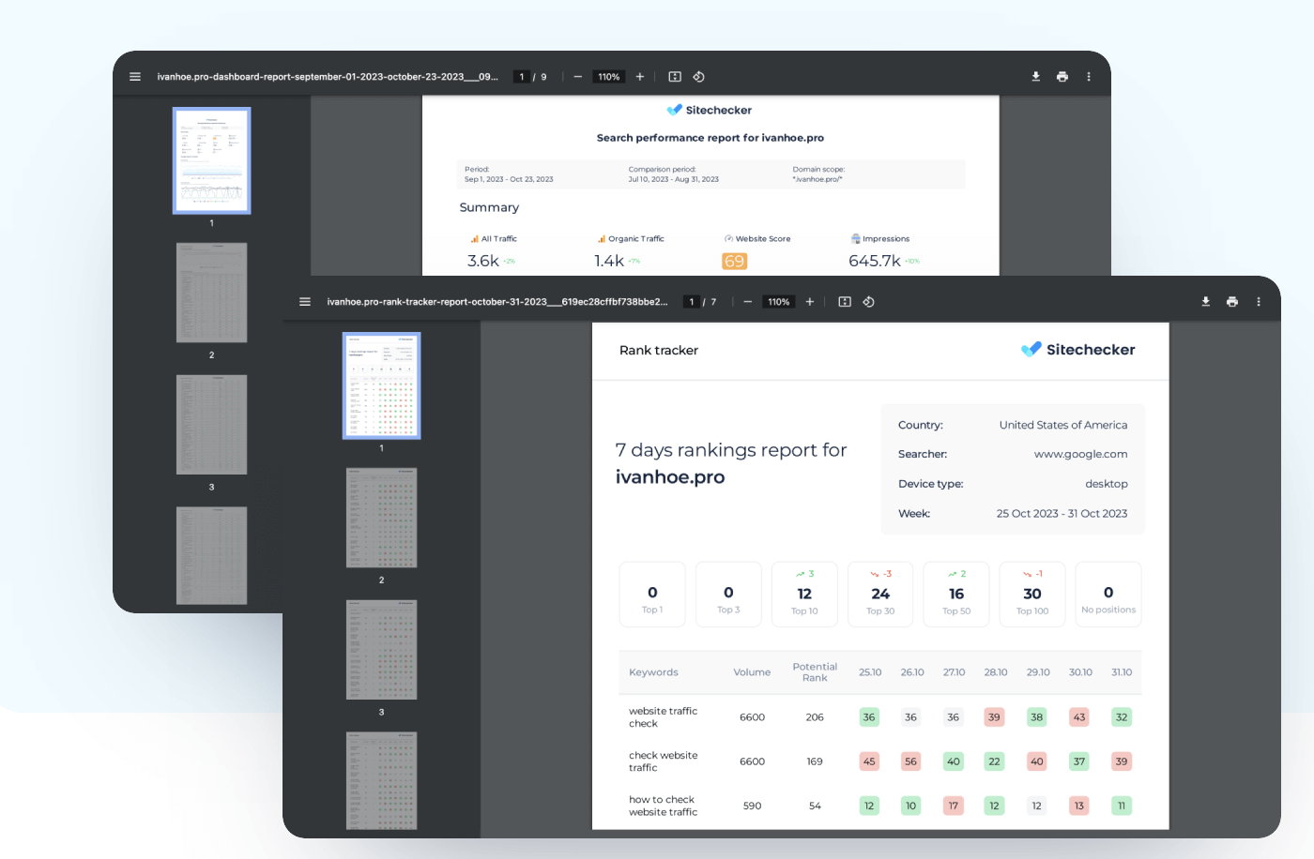This screenshot has width=1314, height=859.
Task: Click 110% zoom field in dashboard viewer
Action: click(x=609, y=77)
